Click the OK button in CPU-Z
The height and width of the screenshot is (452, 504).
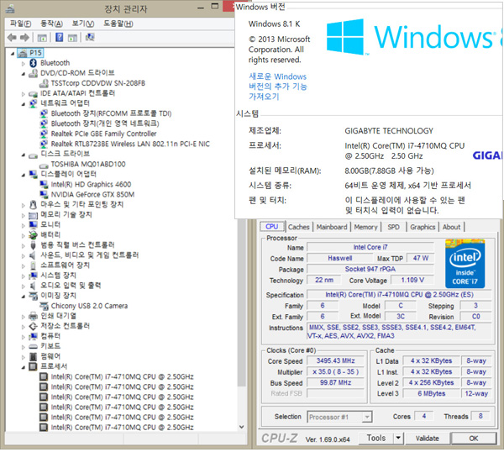pyautogui.click(x=474, y=439)
